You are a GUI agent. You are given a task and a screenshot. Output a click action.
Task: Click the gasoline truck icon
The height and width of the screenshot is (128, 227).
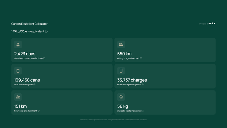pos(121,44)
